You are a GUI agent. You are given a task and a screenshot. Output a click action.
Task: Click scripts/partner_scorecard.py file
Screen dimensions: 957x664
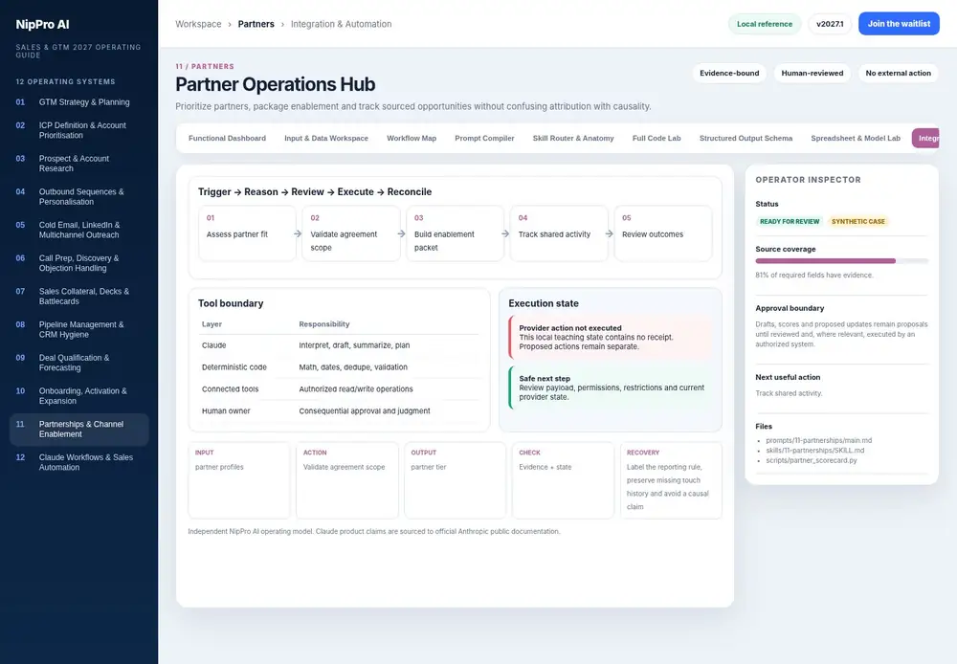[x=812, y=461]
